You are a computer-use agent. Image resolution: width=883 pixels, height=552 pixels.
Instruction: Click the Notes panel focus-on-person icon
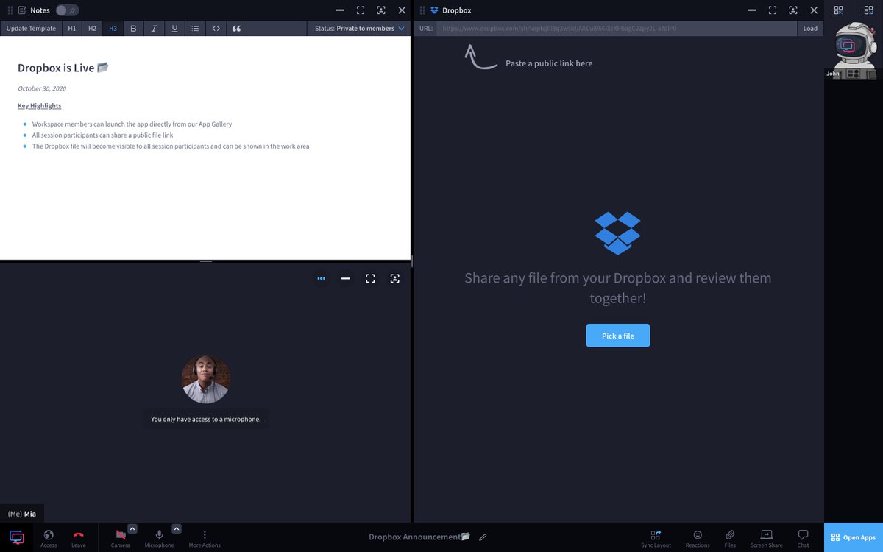click(380, 10)
